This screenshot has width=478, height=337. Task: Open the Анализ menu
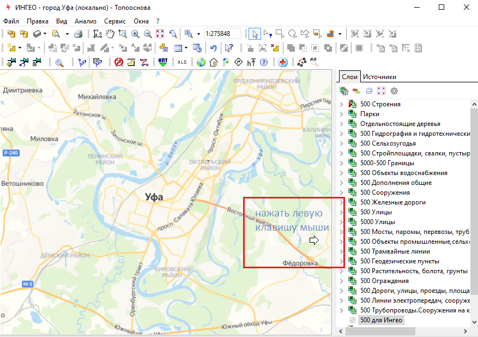pos(86,21)
